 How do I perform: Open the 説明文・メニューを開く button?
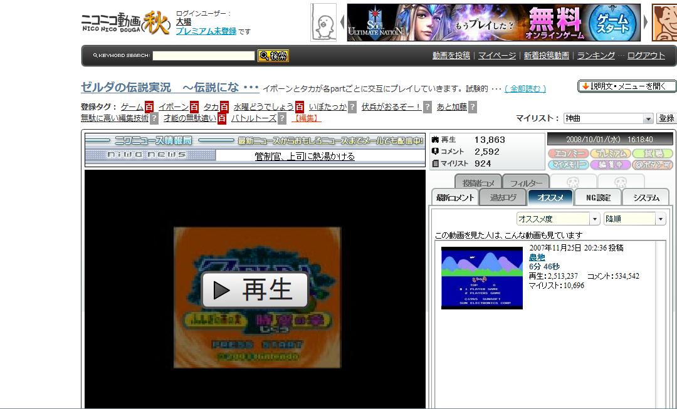(x=627, y=86)
